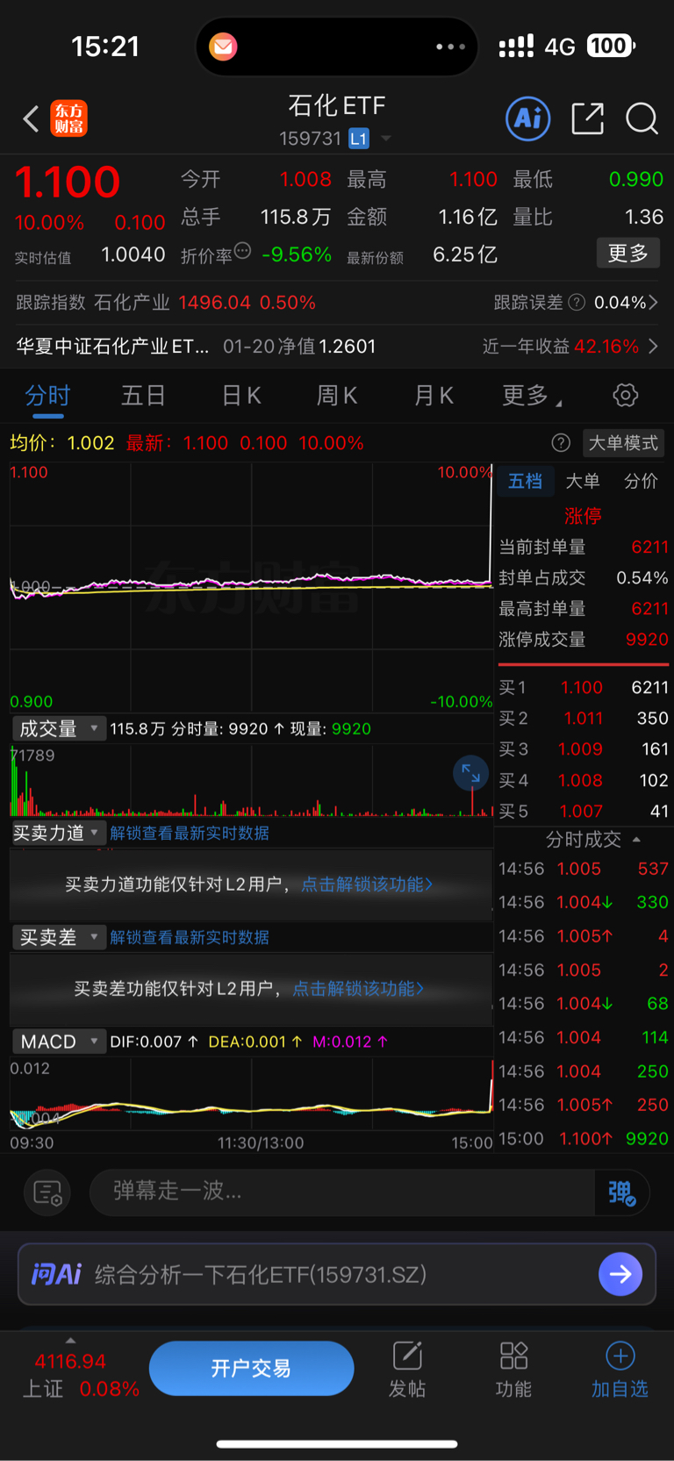Tap the 15:00 trade of 9920
The image size is (674, 1461).
tap(583, 1139)
